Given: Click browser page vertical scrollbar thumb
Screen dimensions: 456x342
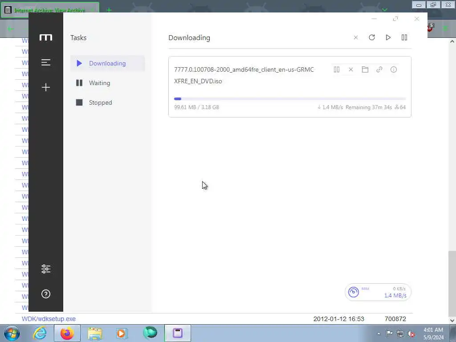Looking at the screenshot, I should pos(452,284).
